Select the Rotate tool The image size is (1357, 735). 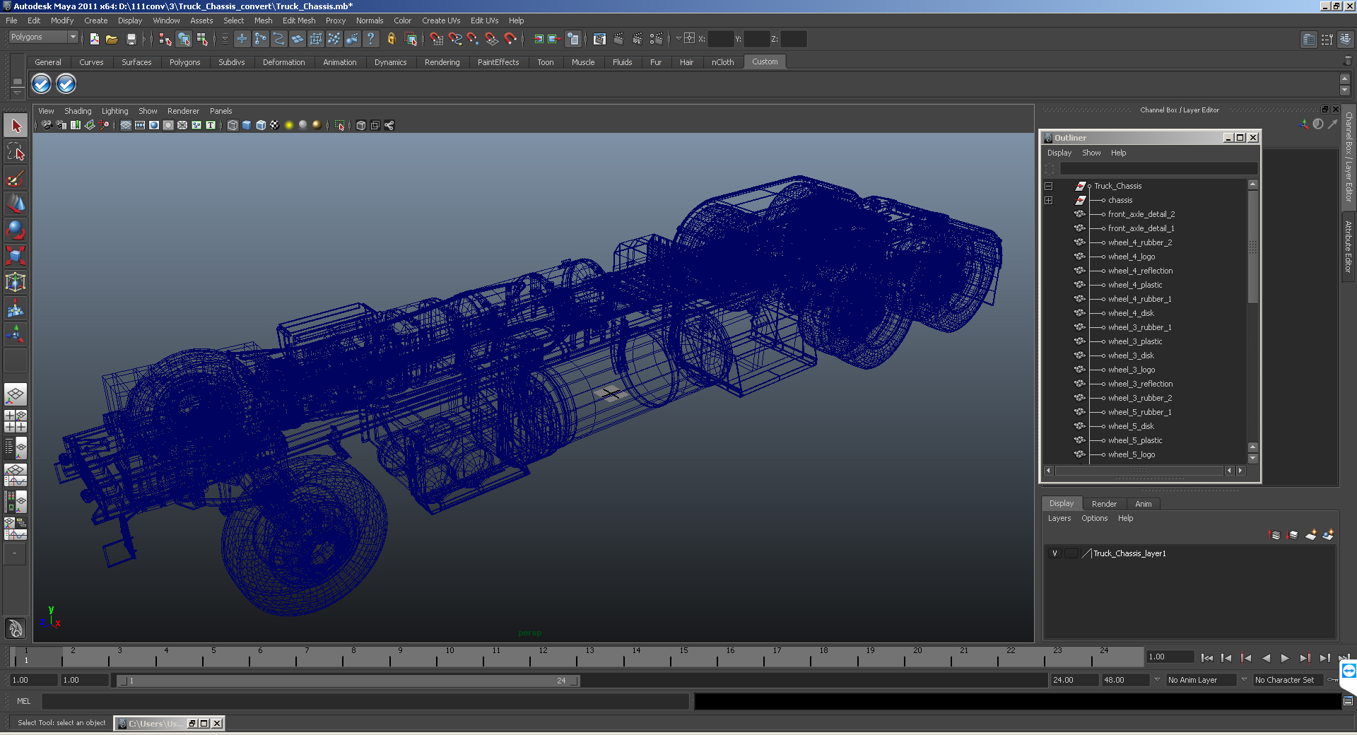coord(16,230)
